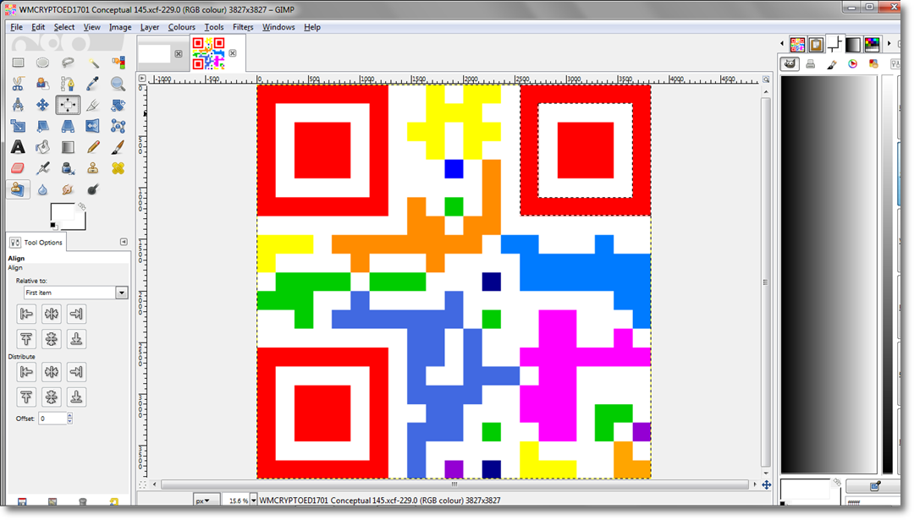
Task: Select the Perspective Clone tool
Action: 18,189
